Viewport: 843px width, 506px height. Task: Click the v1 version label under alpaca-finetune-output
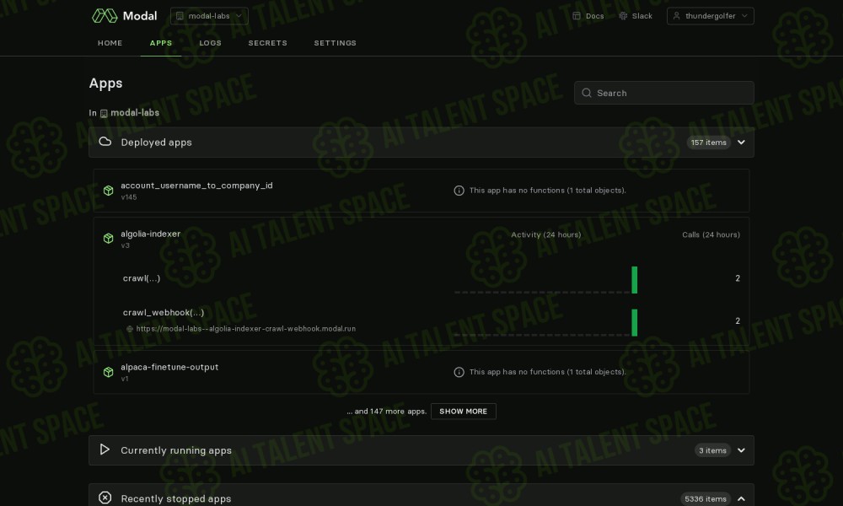[125, 379]
